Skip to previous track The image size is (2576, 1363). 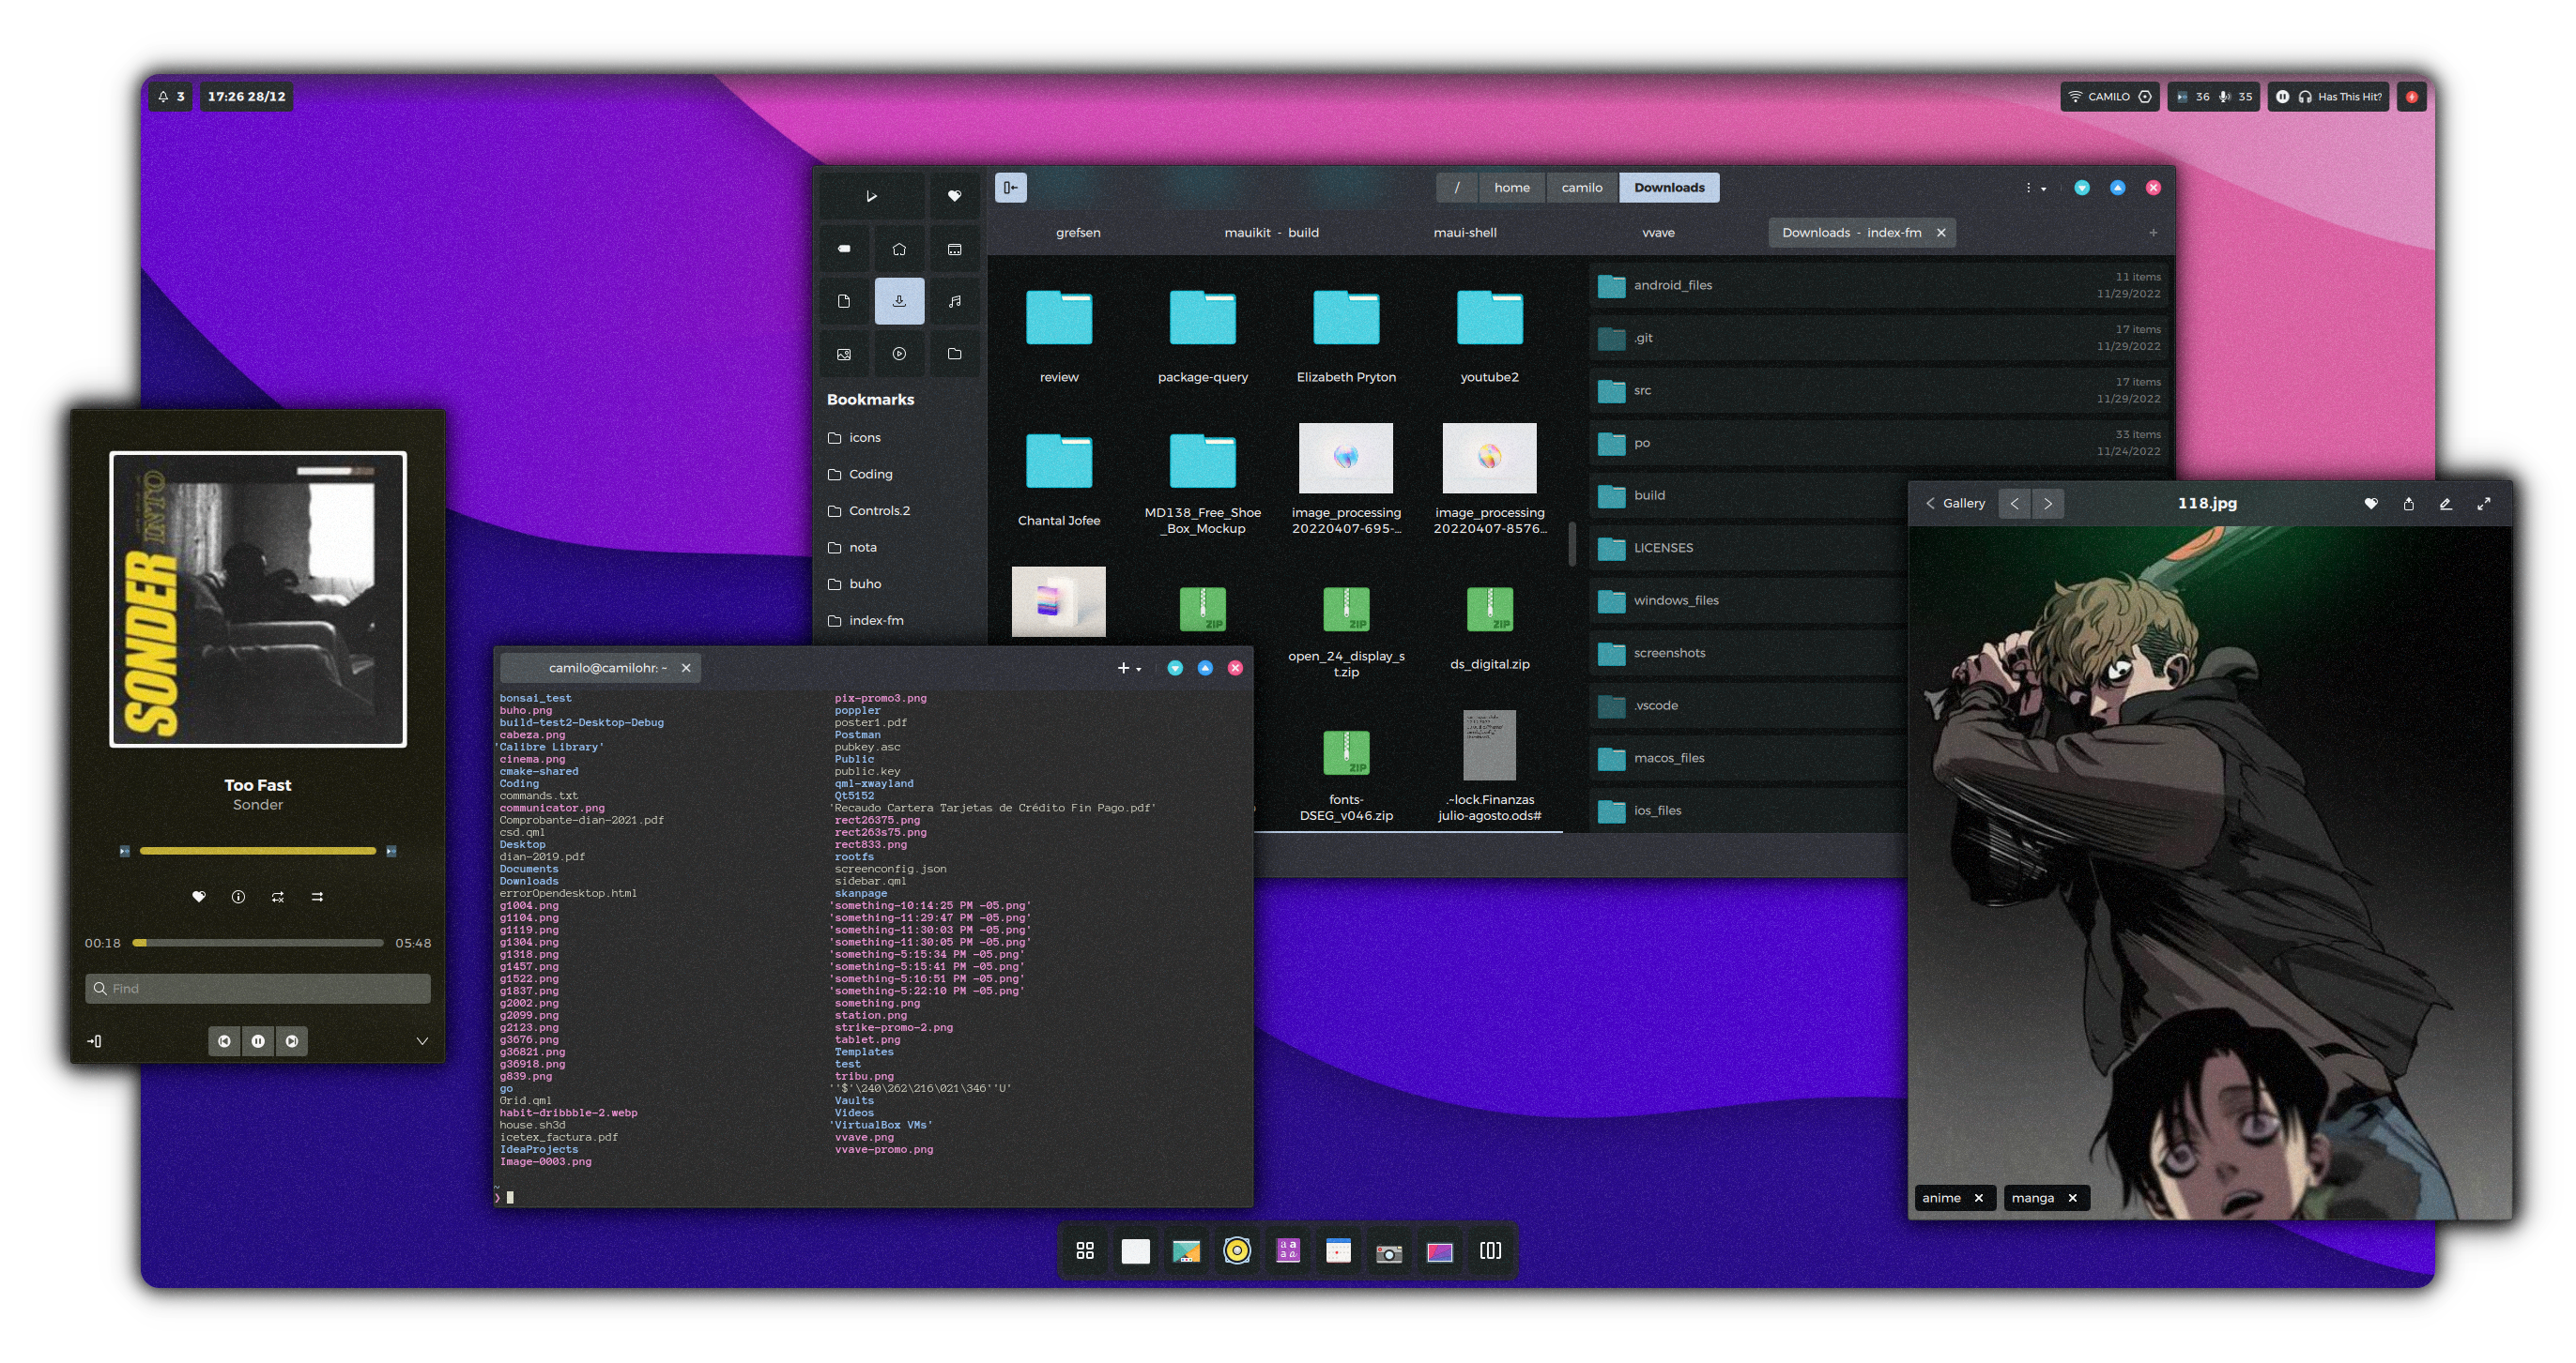pyautogui.click(x=224, y=1041)
